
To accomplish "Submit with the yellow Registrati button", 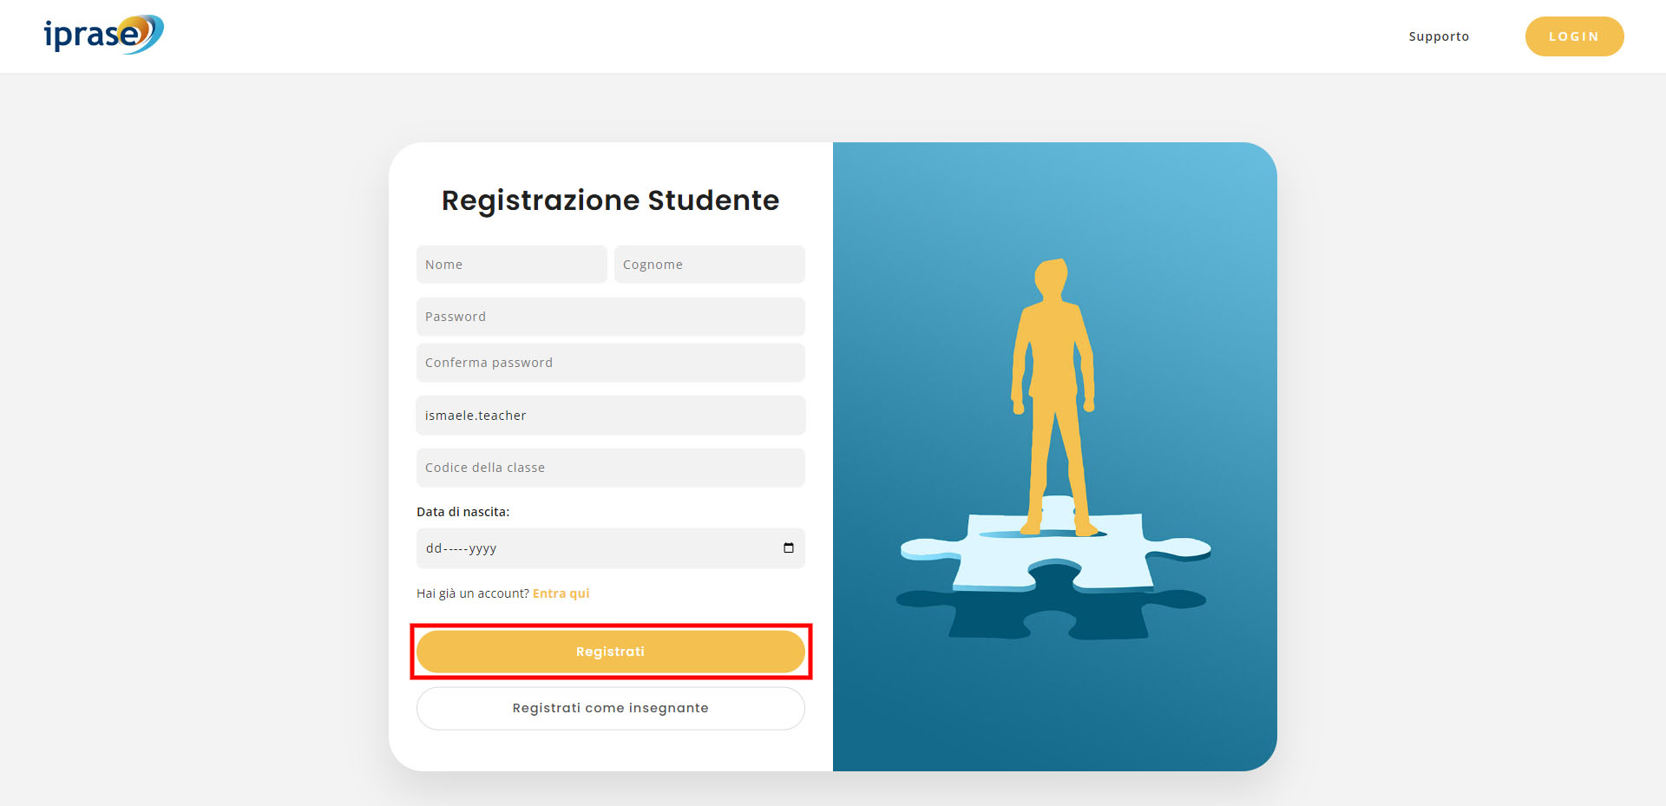I will pyautogui.click(x=610, y=652).
